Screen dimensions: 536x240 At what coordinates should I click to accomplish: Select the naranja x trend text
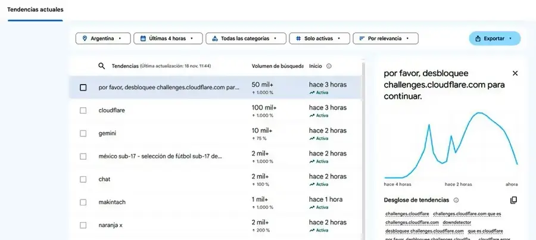pos(110,225)
